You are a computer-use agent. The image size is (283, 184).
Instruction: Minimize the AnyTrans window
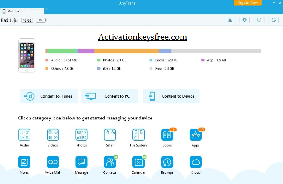[274, 3]
